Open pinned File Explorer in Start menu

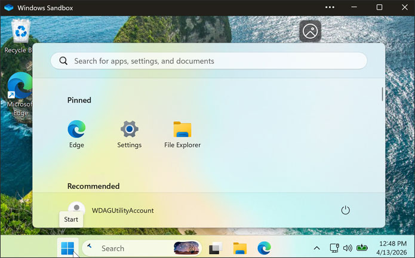182,134
